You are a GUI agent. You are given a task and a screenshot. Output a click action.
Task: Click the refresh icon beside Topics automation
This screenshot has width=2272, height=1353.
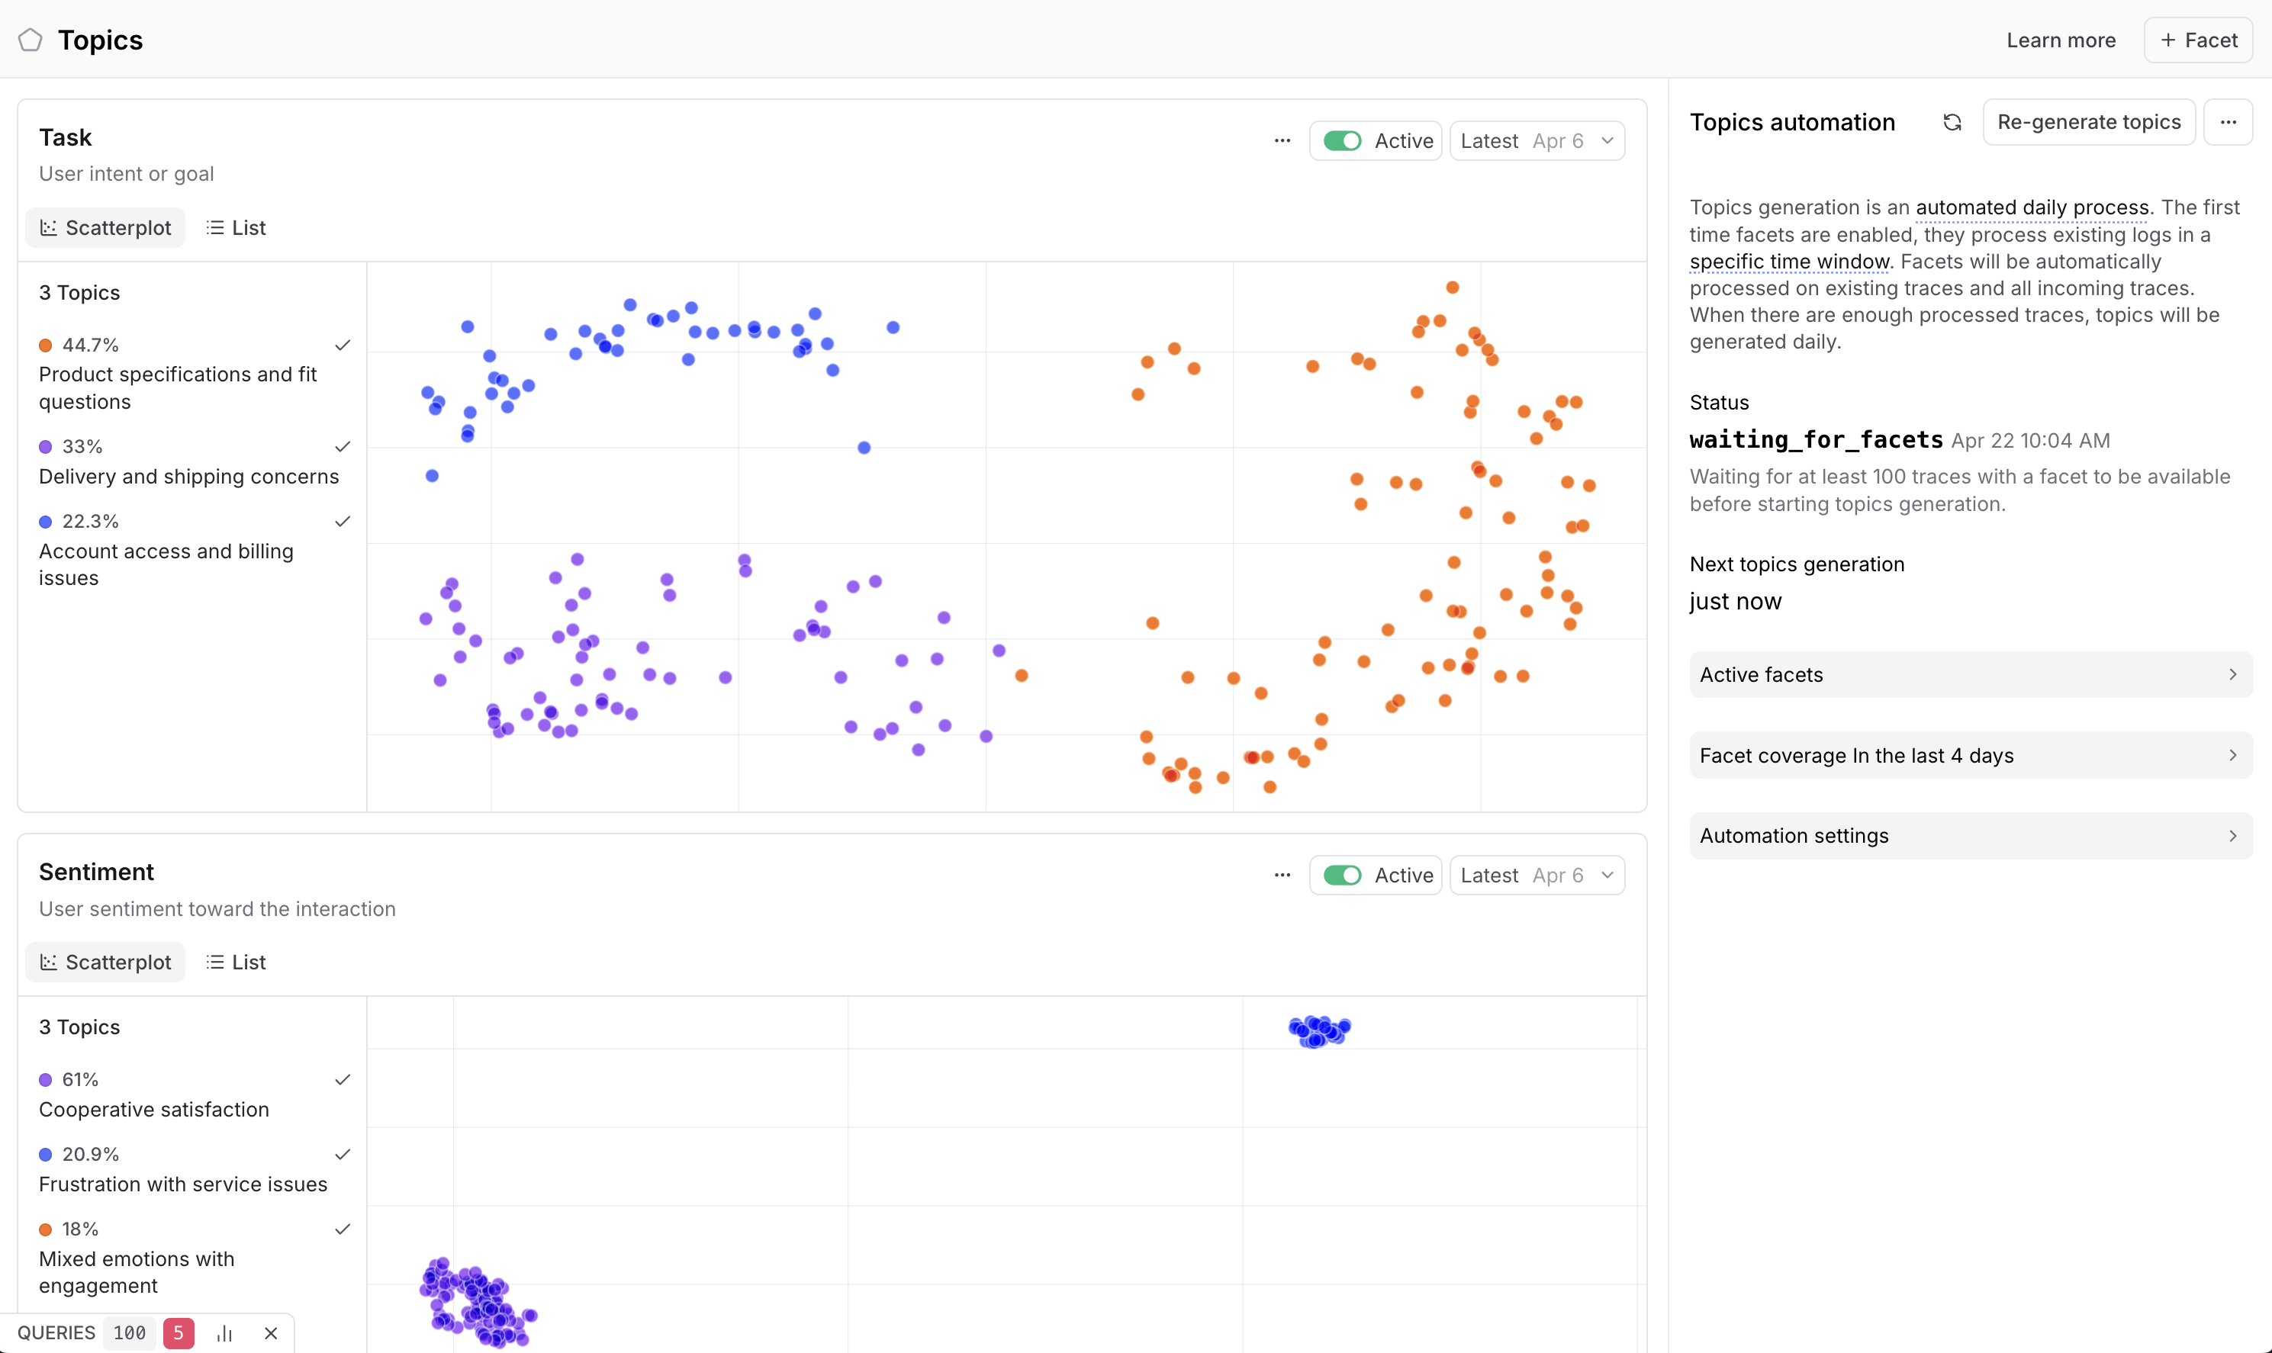coord(1951,122)
